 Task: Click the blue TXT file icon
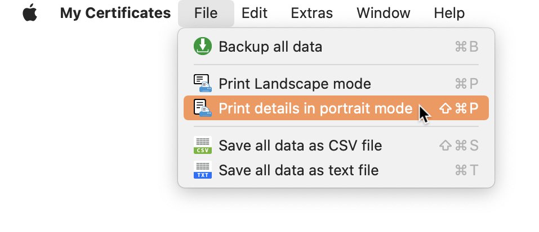tap(202, 170)
